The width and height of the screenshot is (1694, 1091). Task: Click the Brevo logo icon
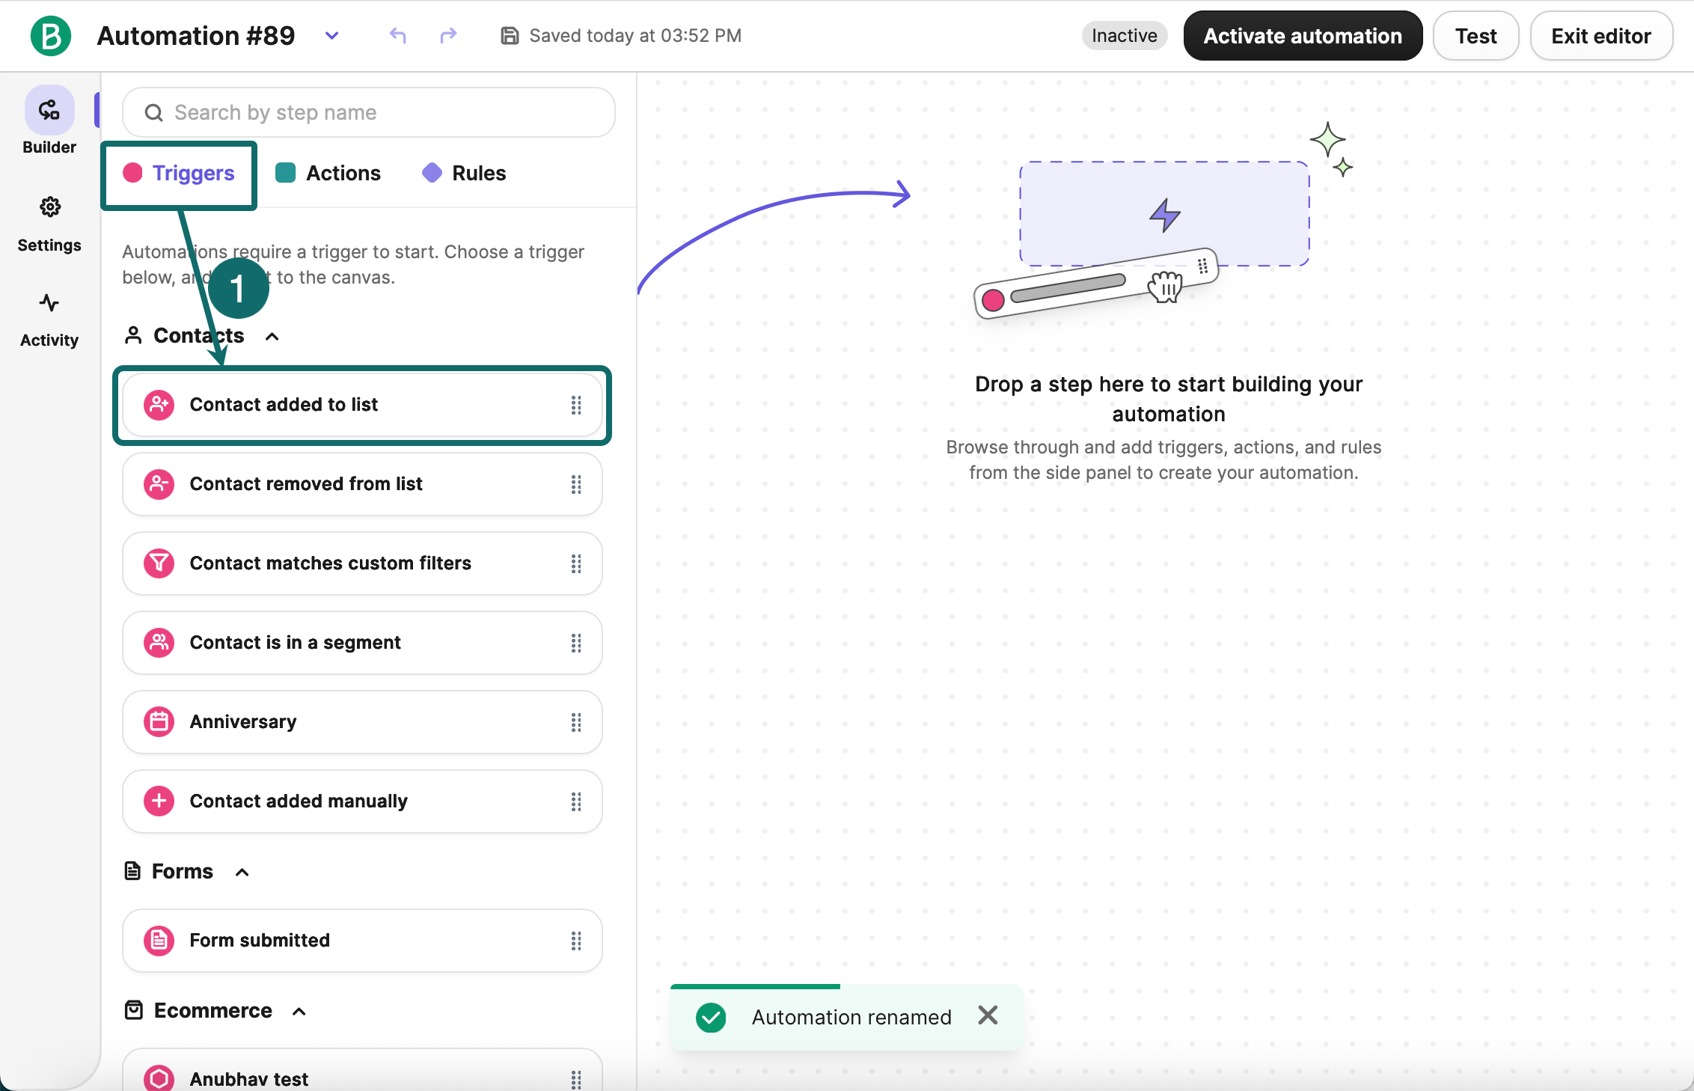tap(50, 36)
